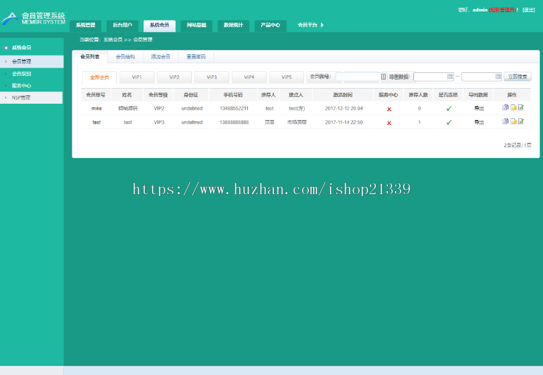The width and height of the screenshot is (543, 375).
Task: Filter members by VIP5
Action: coord(287,77)
